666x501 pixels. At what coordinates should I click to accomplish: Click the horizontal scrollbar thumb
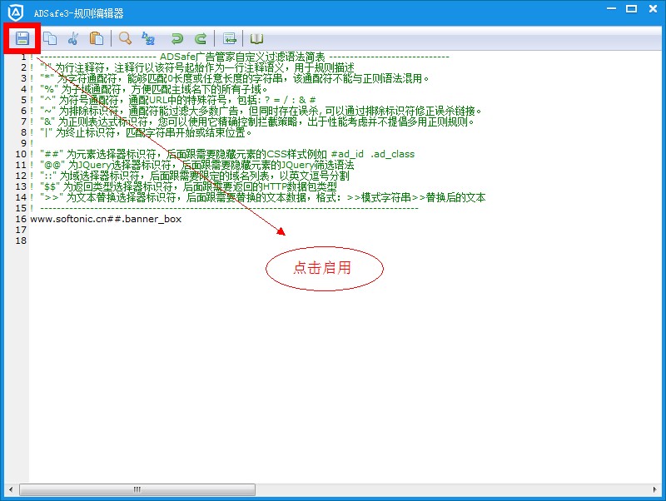(137, 489)
